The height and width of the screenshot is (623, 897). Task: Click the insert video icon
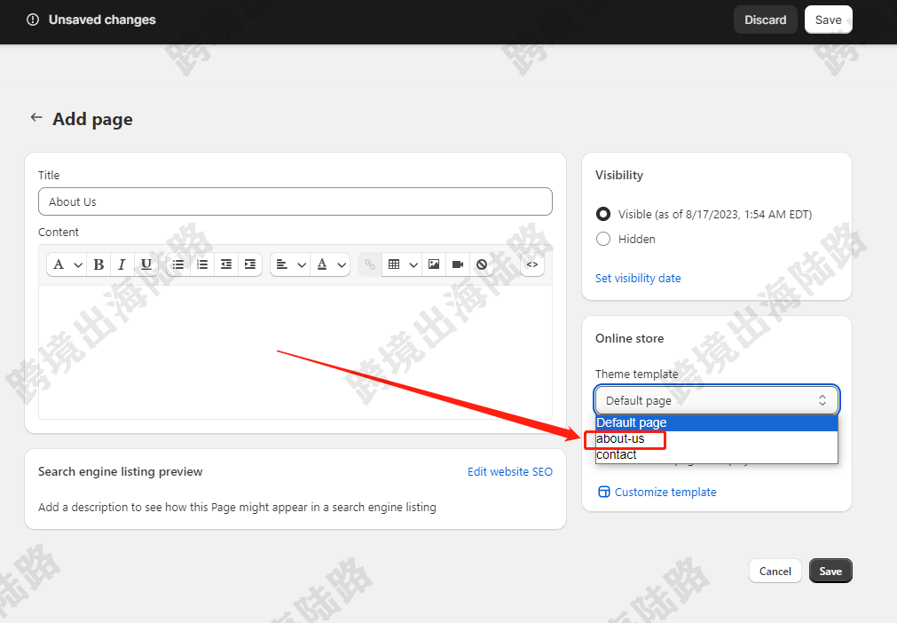coord(458,264)
